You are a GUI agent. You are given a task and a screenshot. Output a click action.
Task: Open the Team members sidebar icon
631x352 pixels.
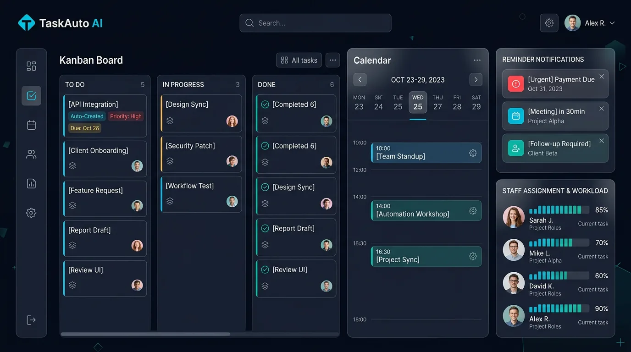tap(31, 154)
